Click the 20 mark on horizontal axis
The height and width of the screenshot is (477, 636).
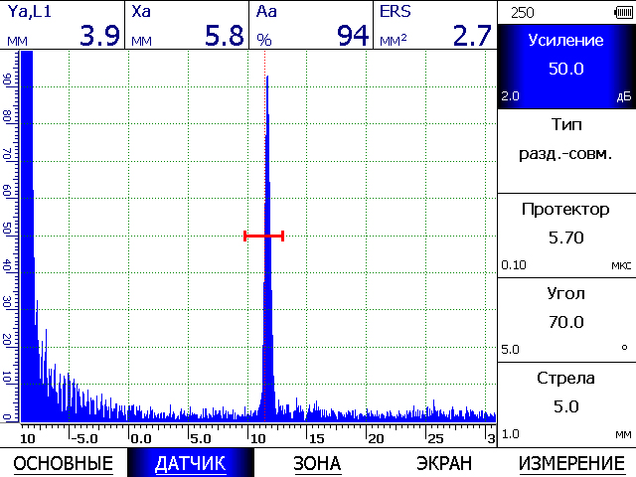click(x=376, y=437)
